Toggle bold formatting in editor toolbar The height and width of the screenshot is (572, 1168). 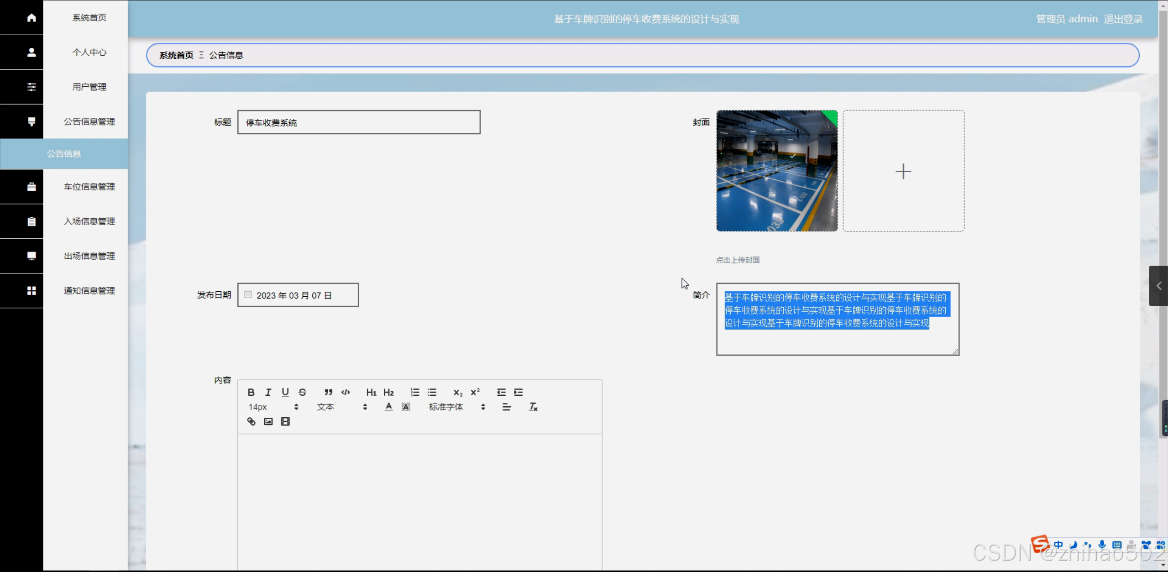tap(251, 392)
